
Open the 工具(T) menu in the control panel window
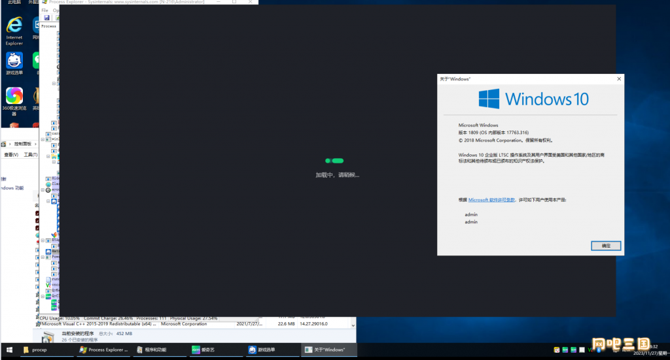[x=30, y=154]
